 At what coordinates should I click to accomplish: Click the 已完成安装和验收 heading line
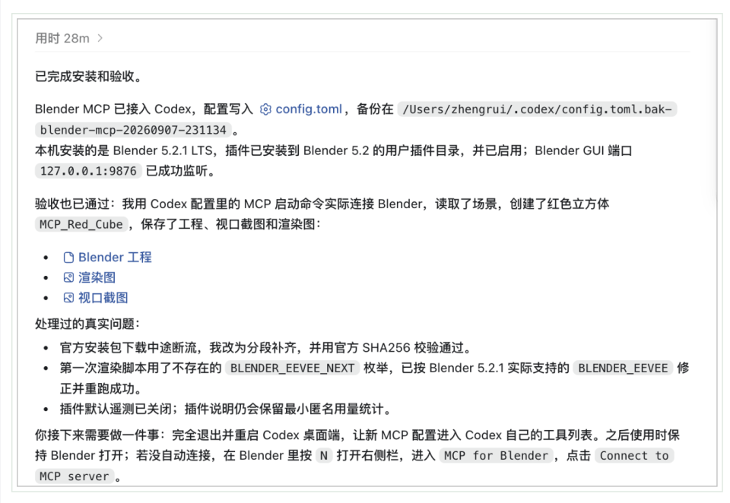(x=88, y=76)
